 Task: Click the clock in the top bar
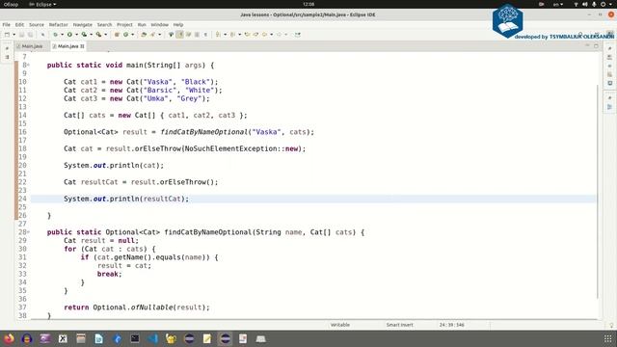[x=308, y=4]
